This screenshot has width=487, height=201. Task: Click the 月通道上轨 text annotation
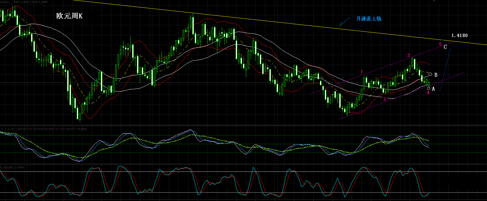click(369, 19)
